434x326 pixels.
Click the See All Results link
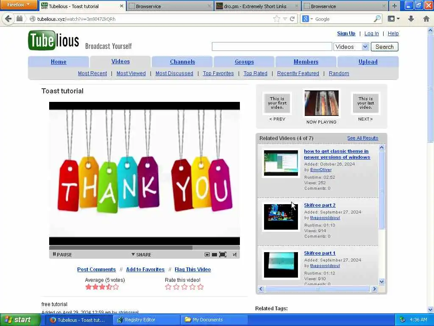click(x=363, y=138)
